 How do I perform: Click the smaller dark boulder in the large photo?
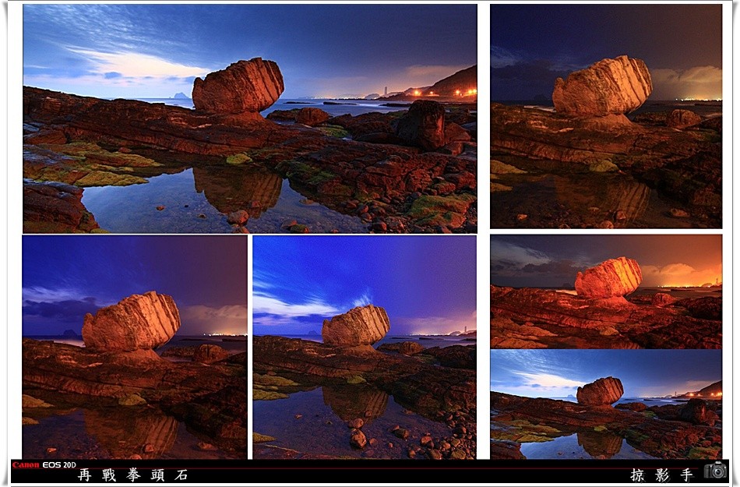(422, 124)
